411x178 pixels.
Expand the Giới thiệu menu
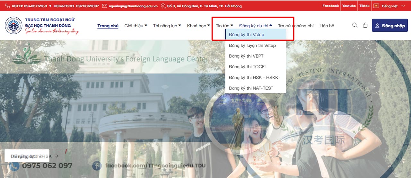[136, 26]
